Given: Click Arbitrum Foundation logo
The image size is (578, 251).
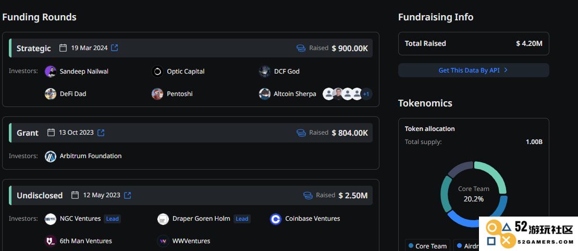Looking at the screenshot, I should click(x=51, y=156).
